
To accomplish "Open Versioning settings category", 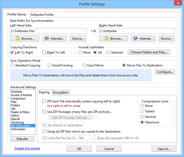I will 17,122.
